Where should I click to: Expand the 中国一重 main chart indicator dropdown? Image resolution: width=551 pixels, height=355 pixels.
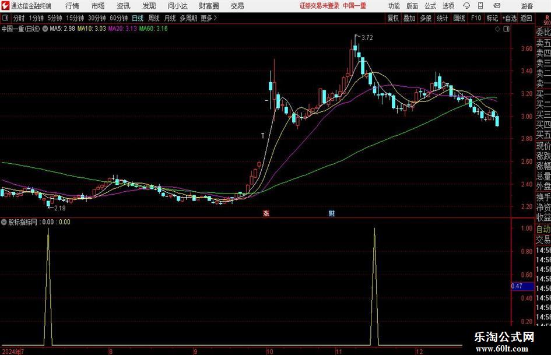click(45, 29)
